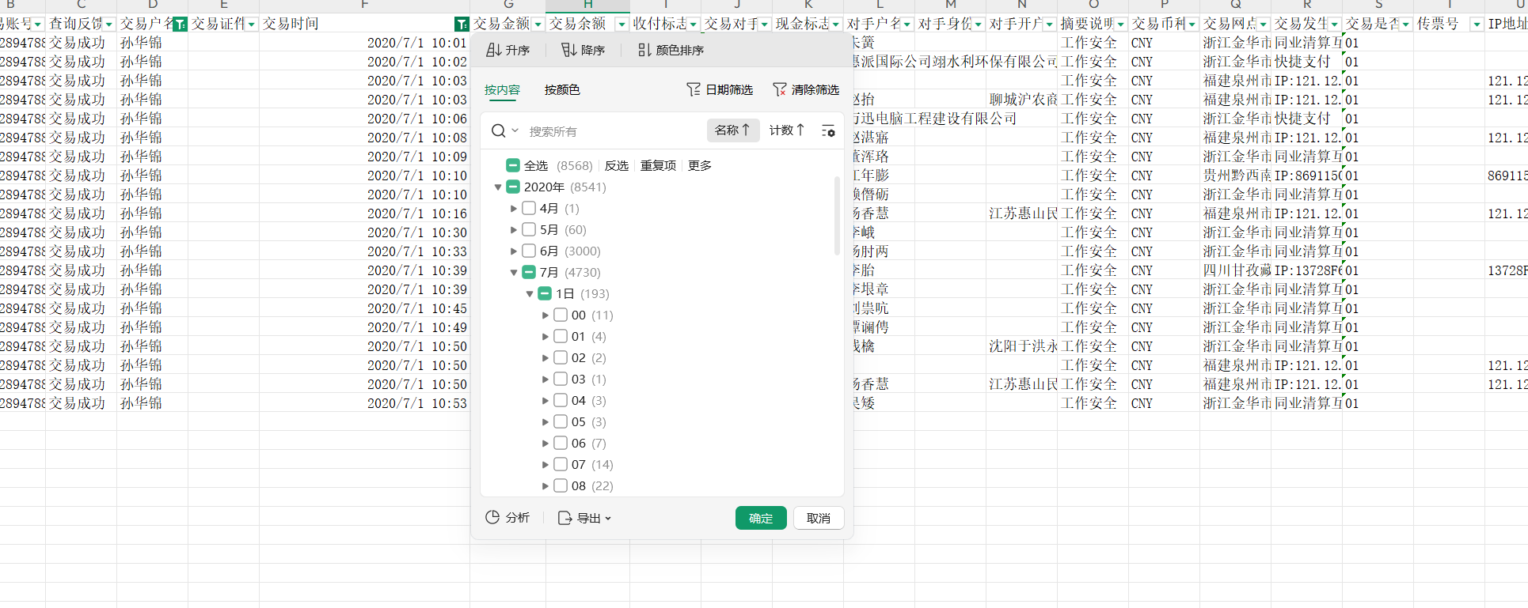
Task: Open filter list options icon beside 计数
Action: pyautogui.click(x=828, y=130)
